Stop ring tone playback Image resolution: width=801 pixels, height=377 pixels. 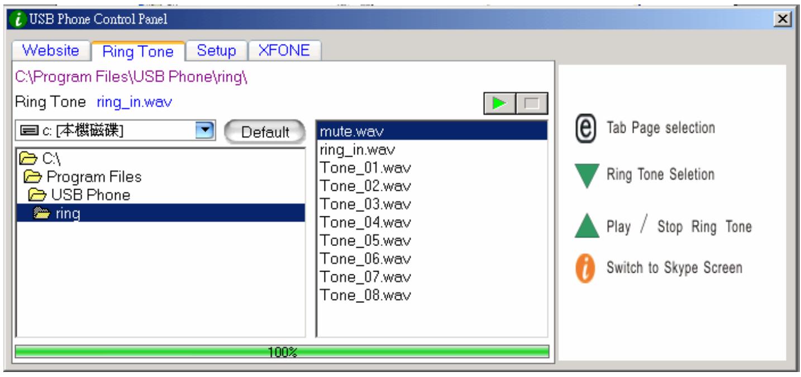point(531,104)
